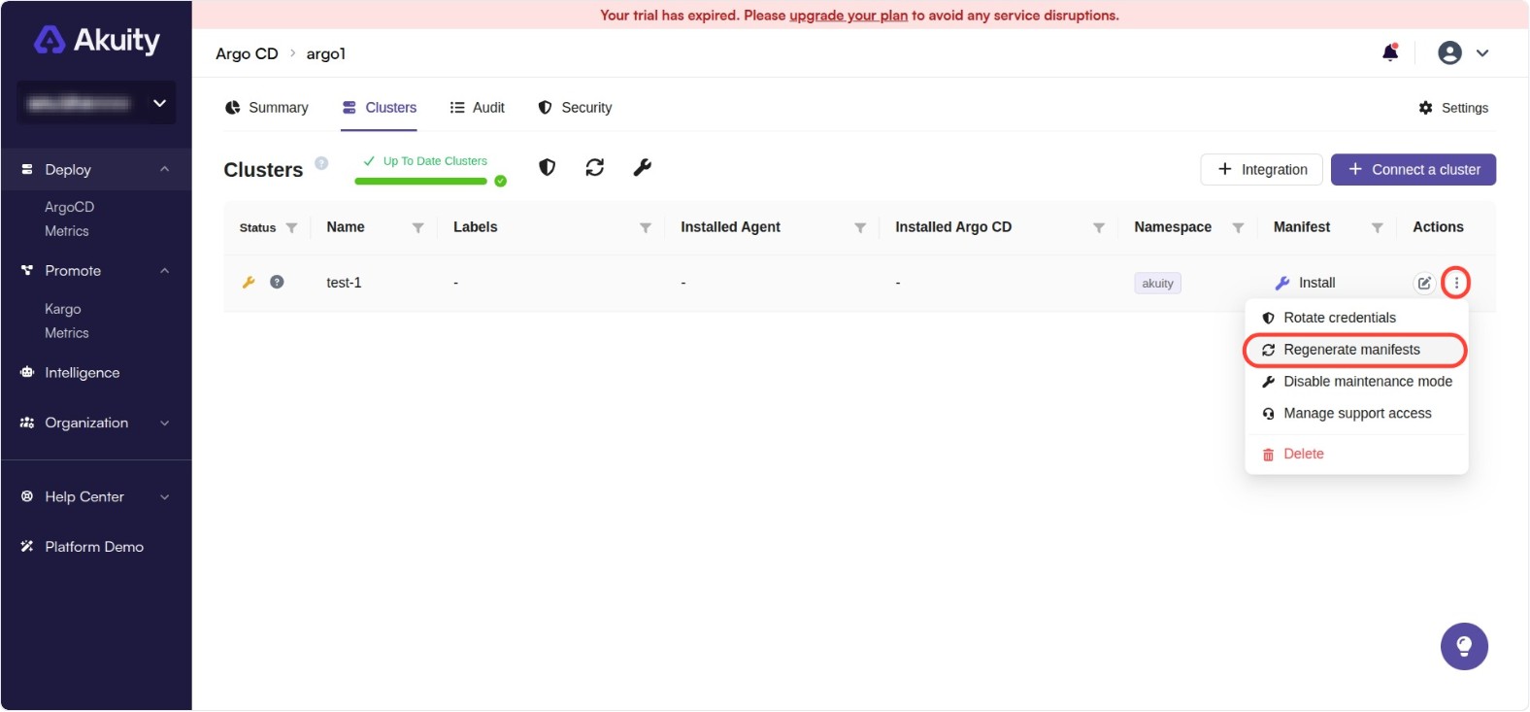Click the refresh arrows icon in Clusters toolbar
Screen dimensions: 1530x712
594,168
